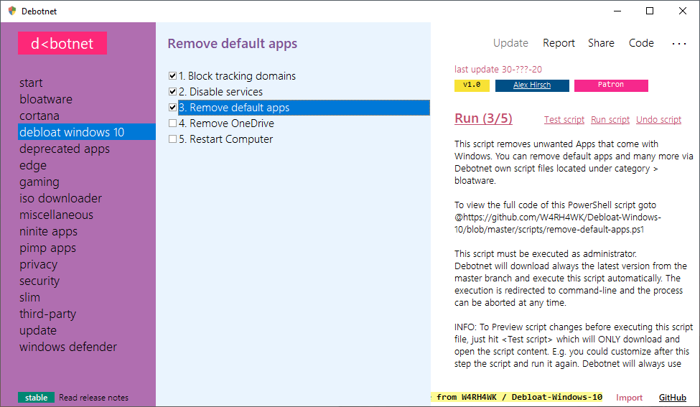The height and width of the screenshot is (407, 700).
Task: Check the Restart Computer checkbox
Action: 172,139
